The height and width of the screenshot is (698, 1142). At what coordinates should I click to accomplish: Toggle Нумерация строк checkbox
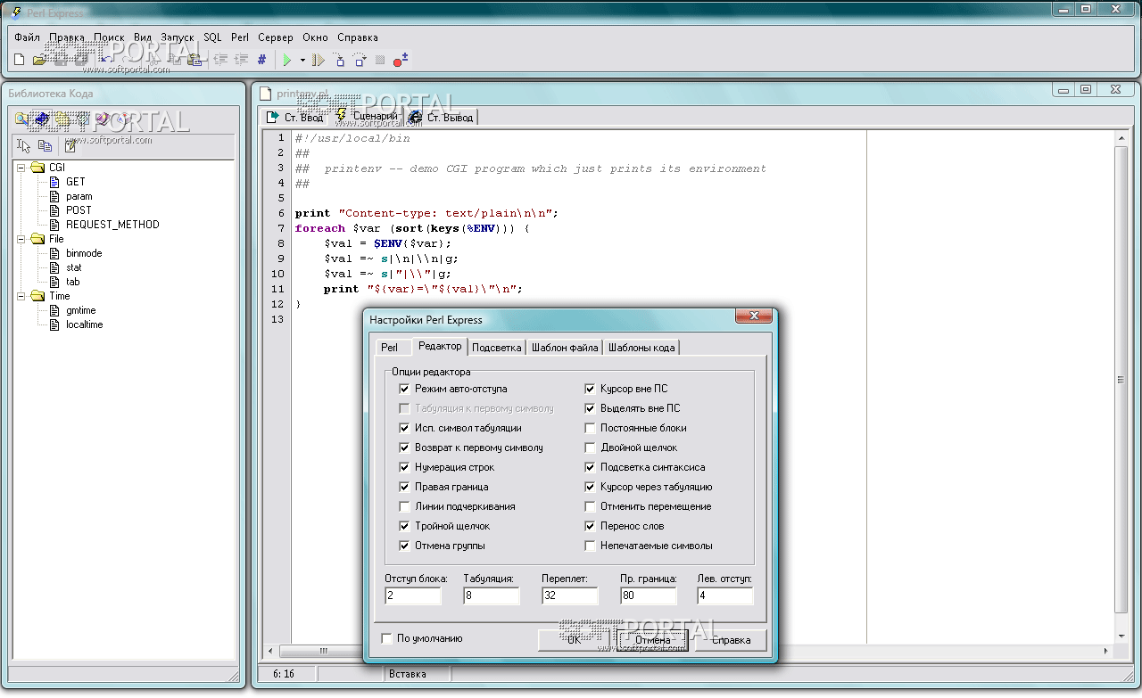404,467
